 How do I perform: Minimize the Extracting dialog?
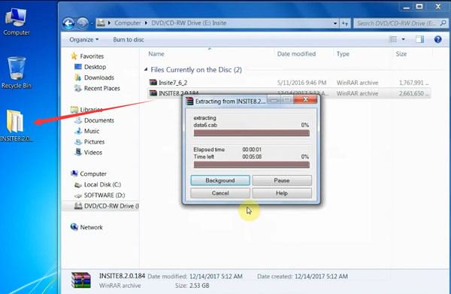(x=274, y=100)
